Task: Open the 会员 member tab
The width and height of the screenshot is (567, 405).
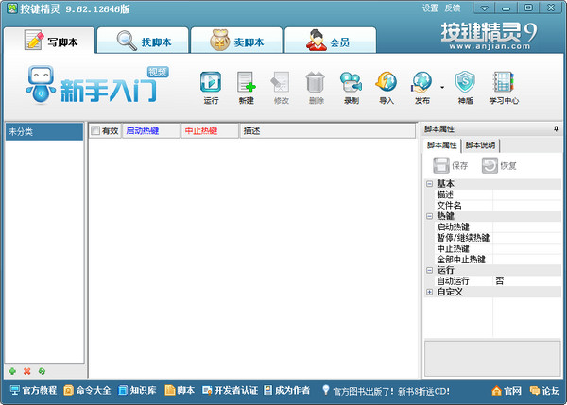Action: click(x=329, y=42)
